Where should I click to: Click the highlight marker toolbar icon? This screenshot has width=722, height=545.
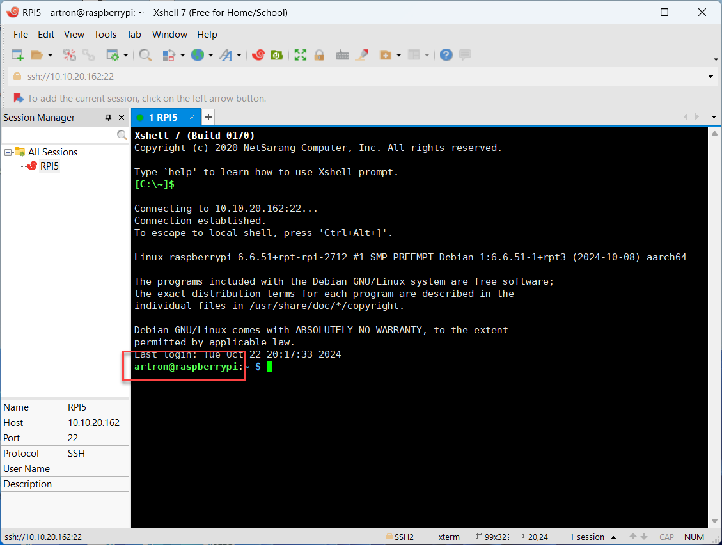coord(362,55)
